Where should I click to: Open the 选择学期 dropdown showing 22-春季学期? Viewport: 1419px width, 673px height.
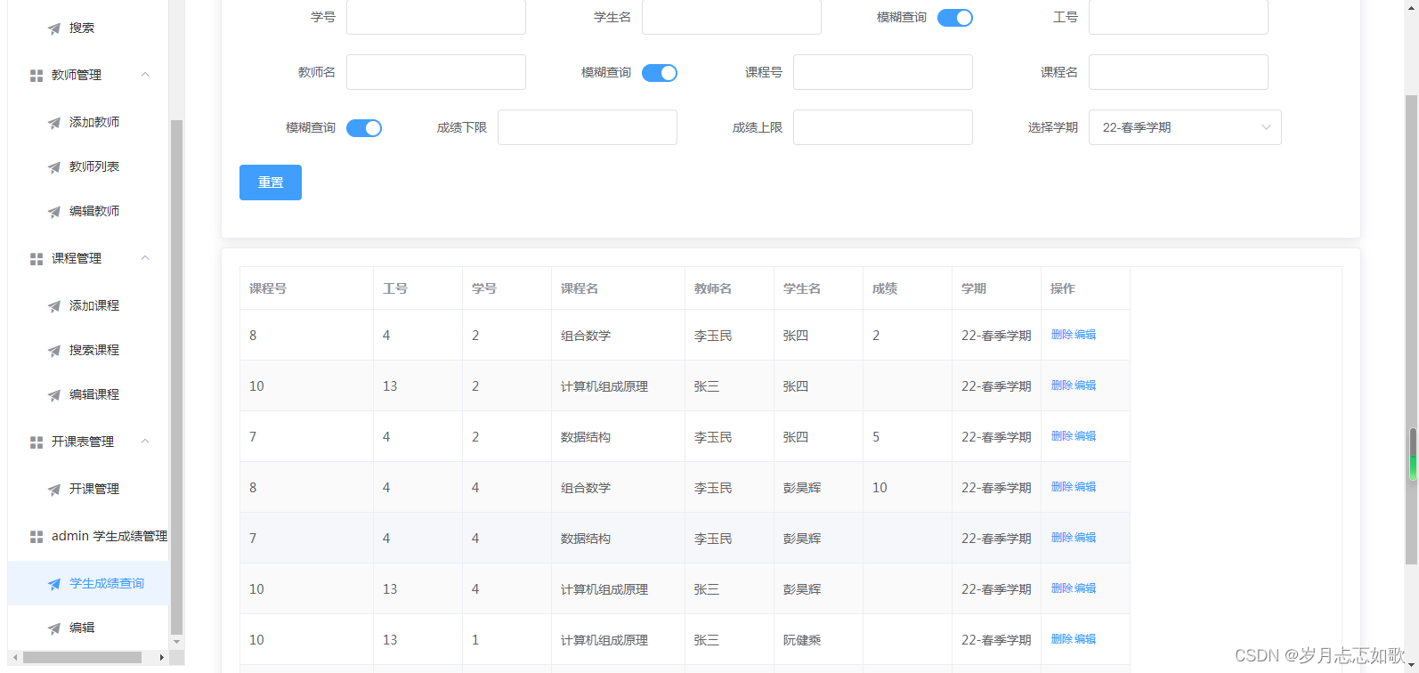coord(1185,127)
